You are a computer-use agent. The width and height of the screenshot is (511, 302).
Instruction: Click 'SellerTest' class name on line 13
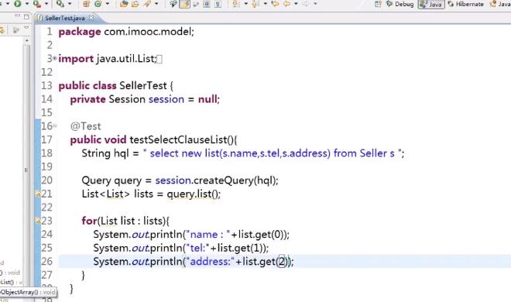[143, 86]
